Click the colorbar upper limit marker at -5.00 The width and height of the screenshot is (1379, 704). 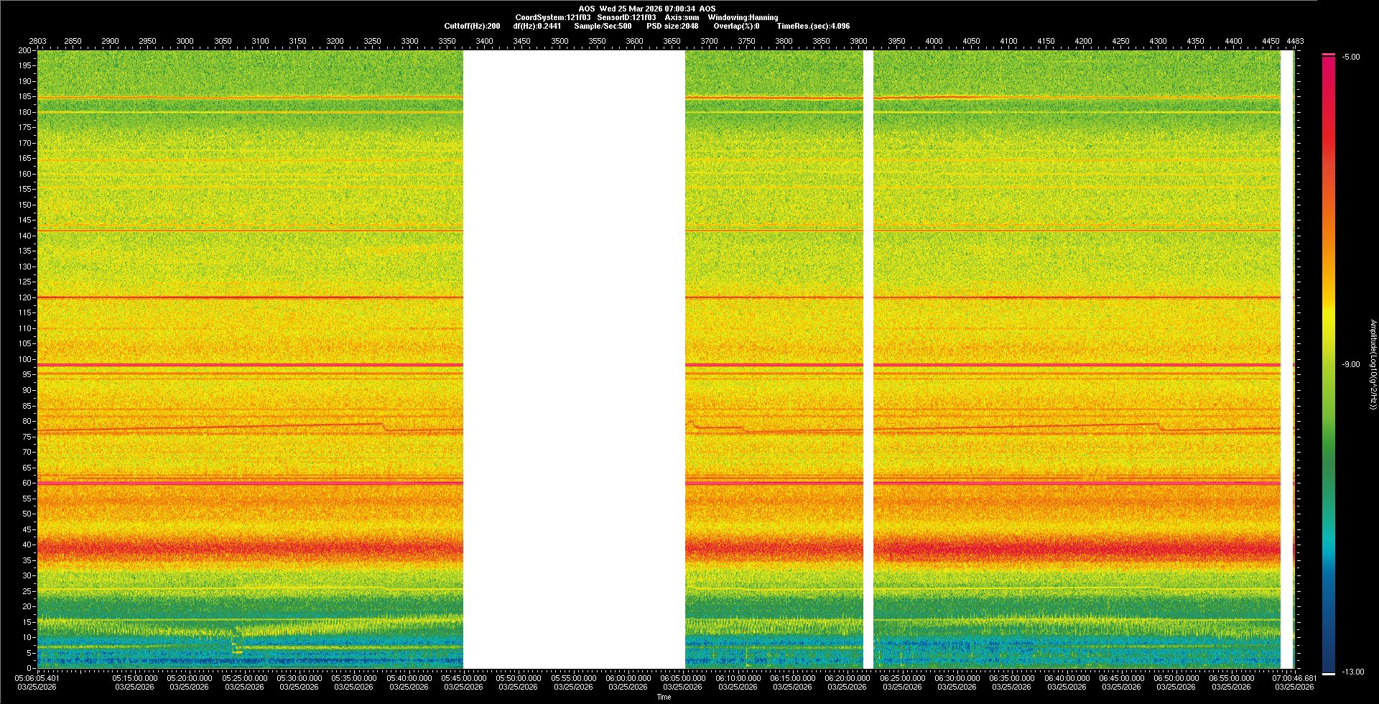[1329, 55]
